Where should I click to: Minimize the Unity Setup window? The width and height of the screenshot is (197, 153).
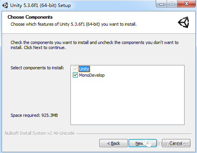pos(162,4)
